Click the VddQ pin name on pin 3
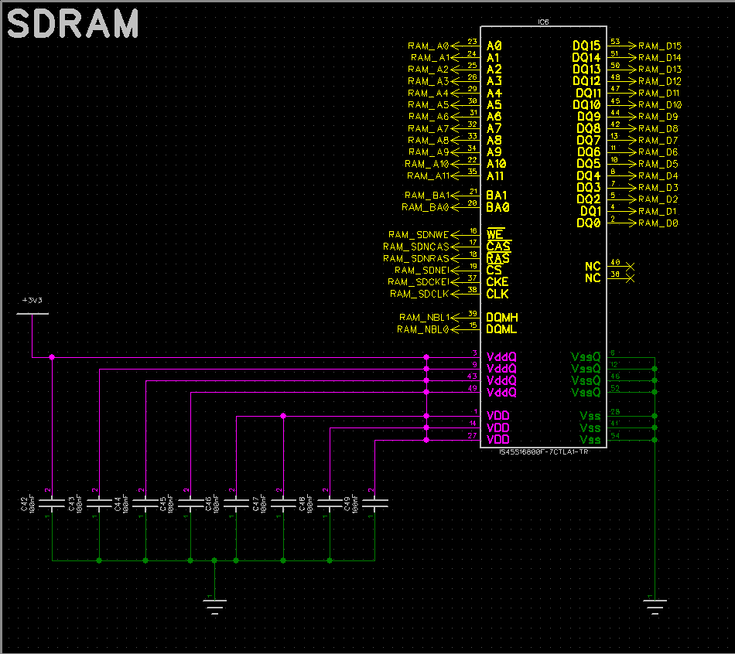 click(501, 357)
